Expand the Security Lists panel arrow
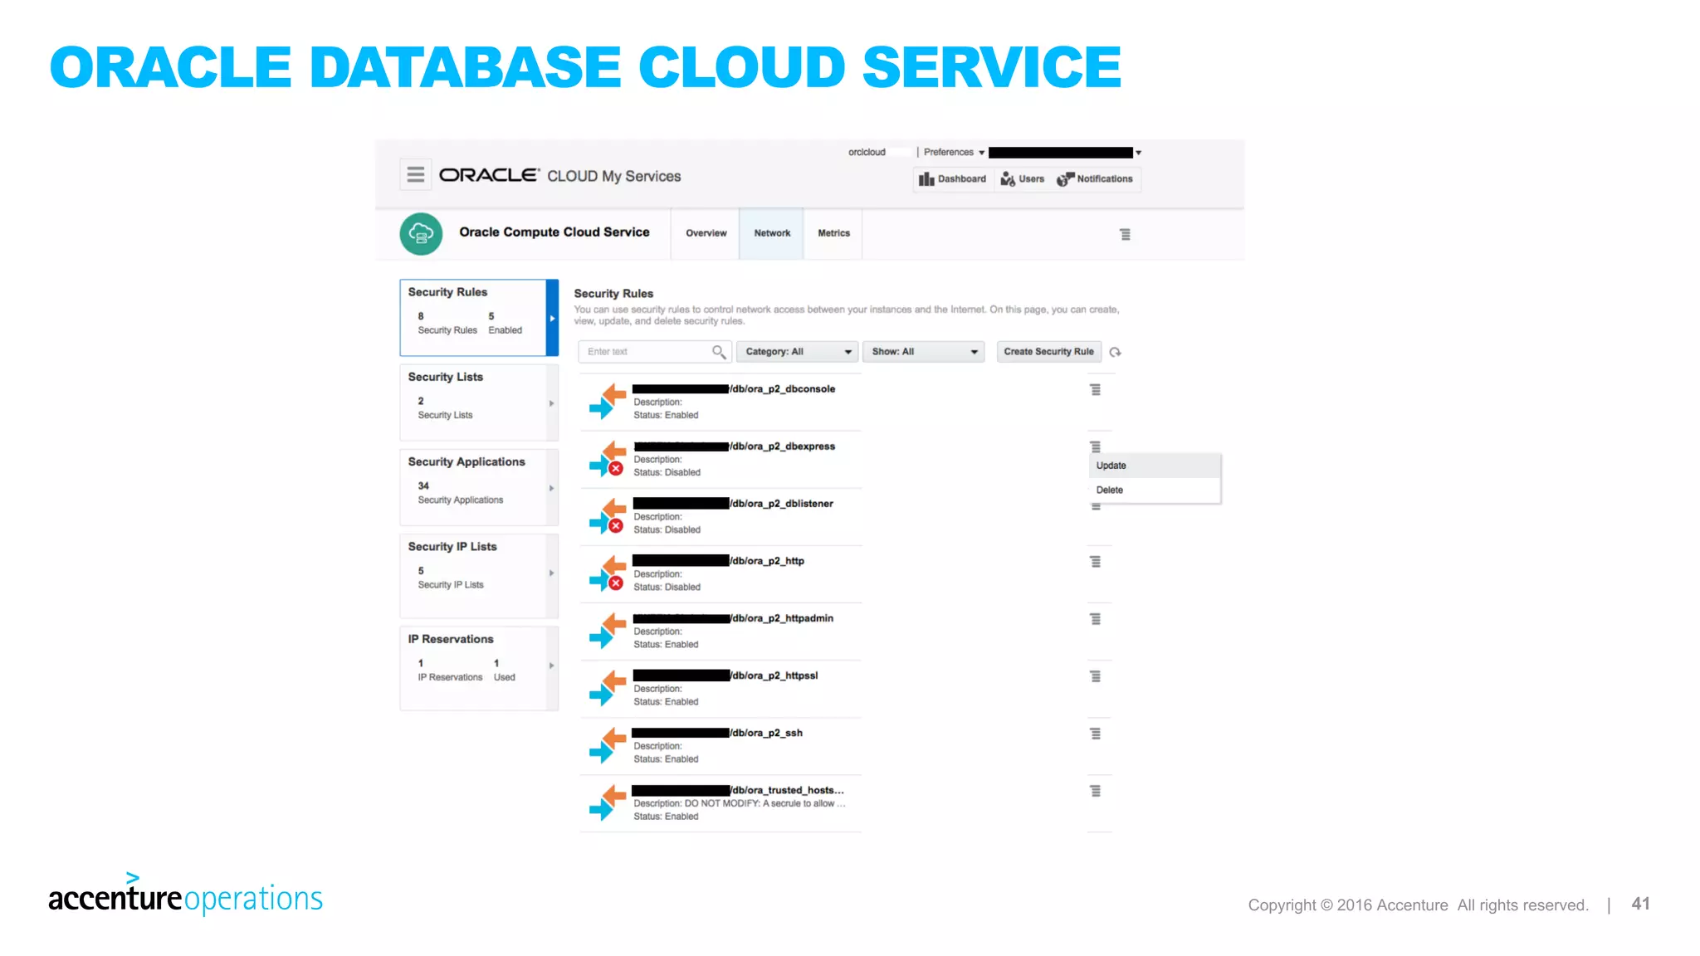 (x=552, y=403)
